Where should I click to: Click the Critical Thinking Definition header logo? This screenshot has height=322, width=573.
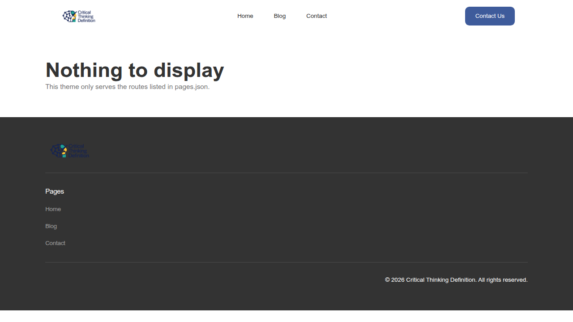pos(79,17)
